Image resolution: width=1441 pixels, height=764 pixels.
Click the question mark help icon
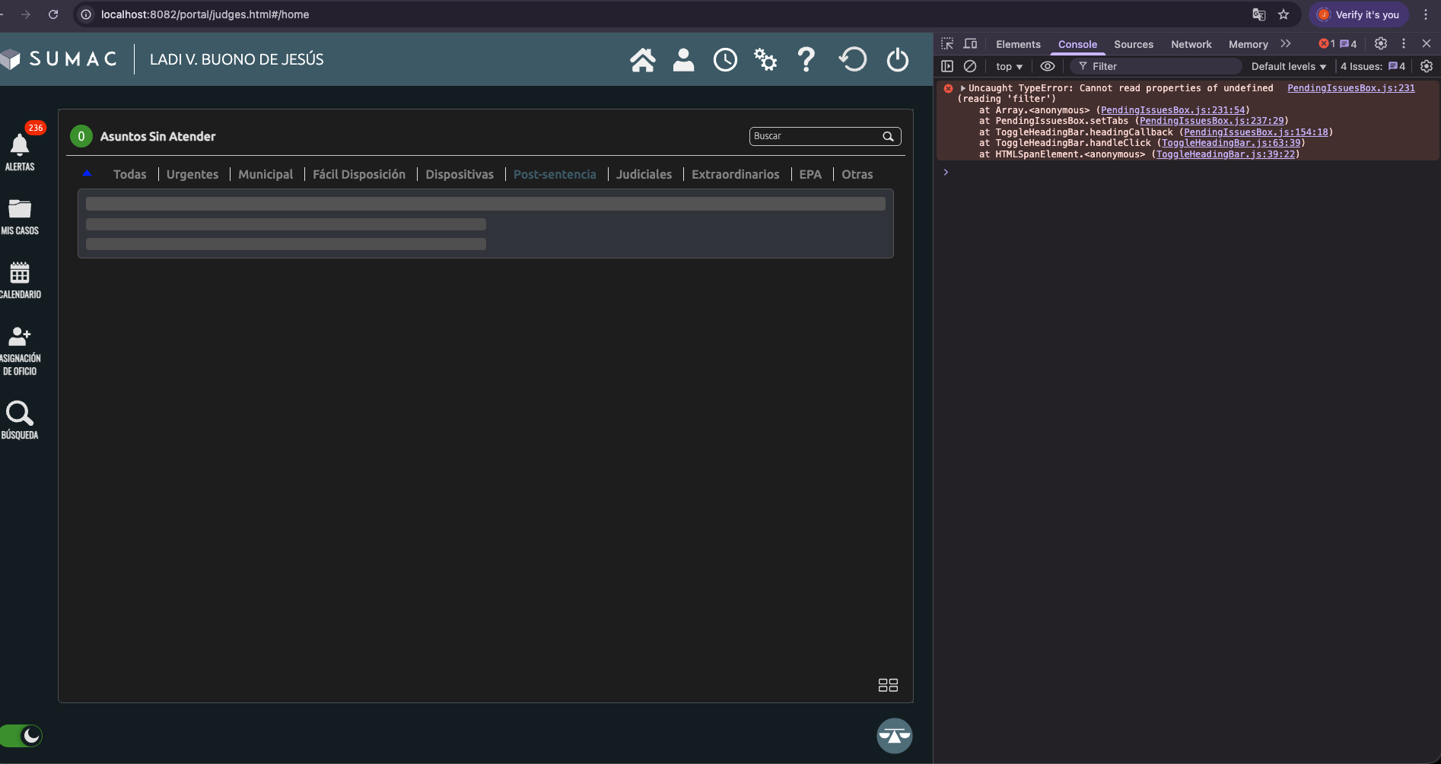[806, 59]
